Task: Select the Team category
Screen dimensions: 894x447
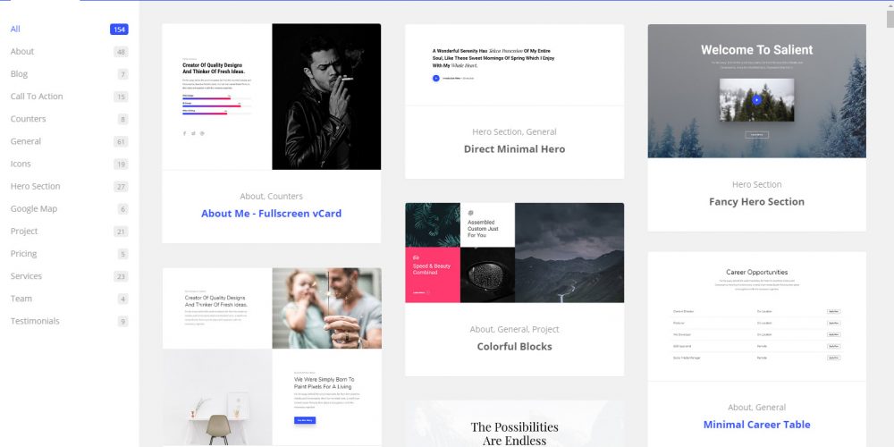Action: pos(21,299)
